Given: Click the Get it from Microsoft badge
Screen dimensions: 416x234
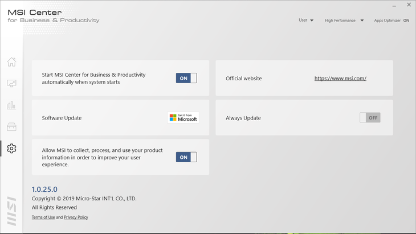Looking at the screenshot, I should 183,118.
